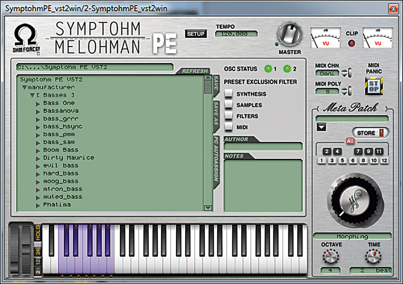Click the left VU meter
The image size is (403, 284).
pyautogui.click(x=325, y=38)
